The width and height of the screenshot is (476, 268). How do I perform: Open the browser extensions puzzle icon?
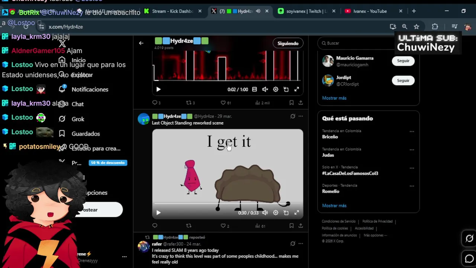point(435,26)
